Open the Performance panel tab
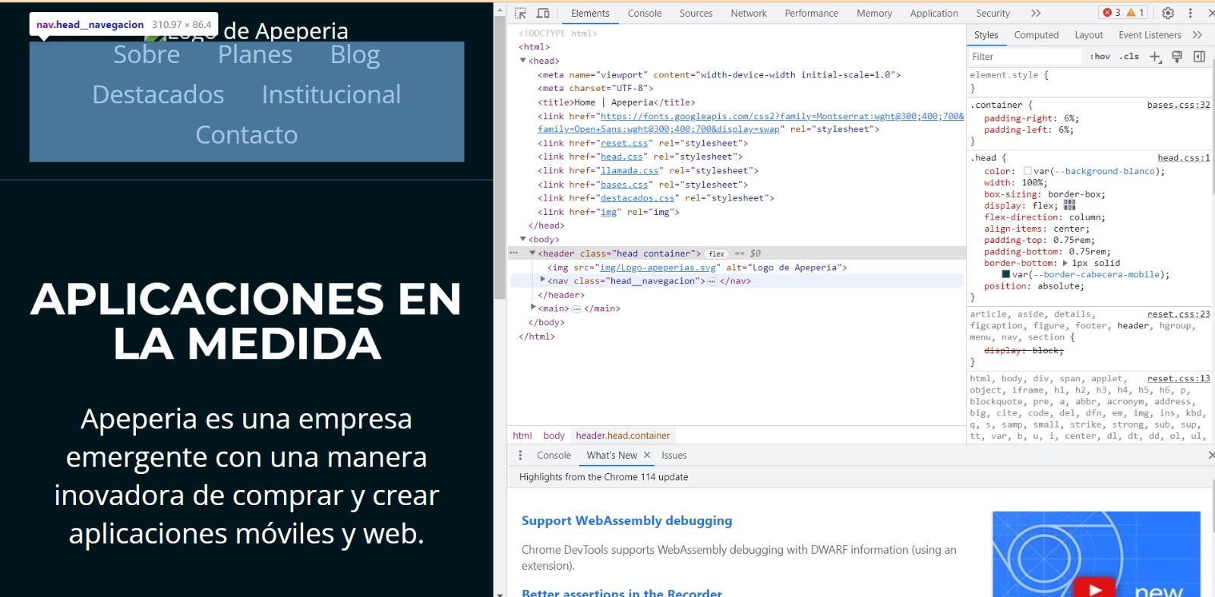The width and height of the screenshot is (1215, 597). 811,13
